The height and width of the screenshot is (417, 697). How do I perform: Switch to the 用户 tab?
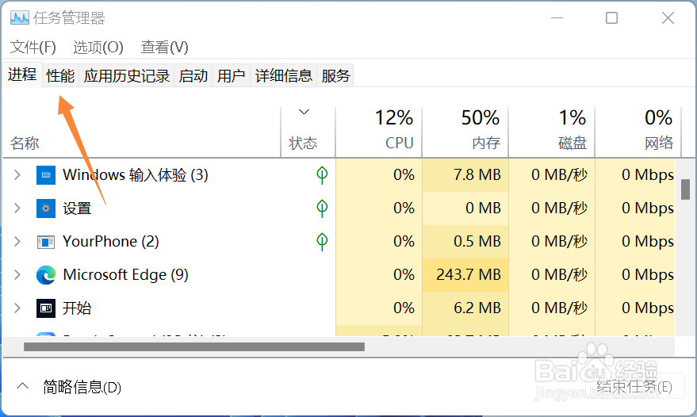point(232,75)
